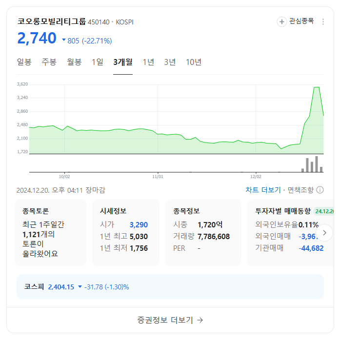The width and height of the screenshot is (339, 344).
Task: Click the 1,121개의 discussion count text
Action: tap(39, 235)
